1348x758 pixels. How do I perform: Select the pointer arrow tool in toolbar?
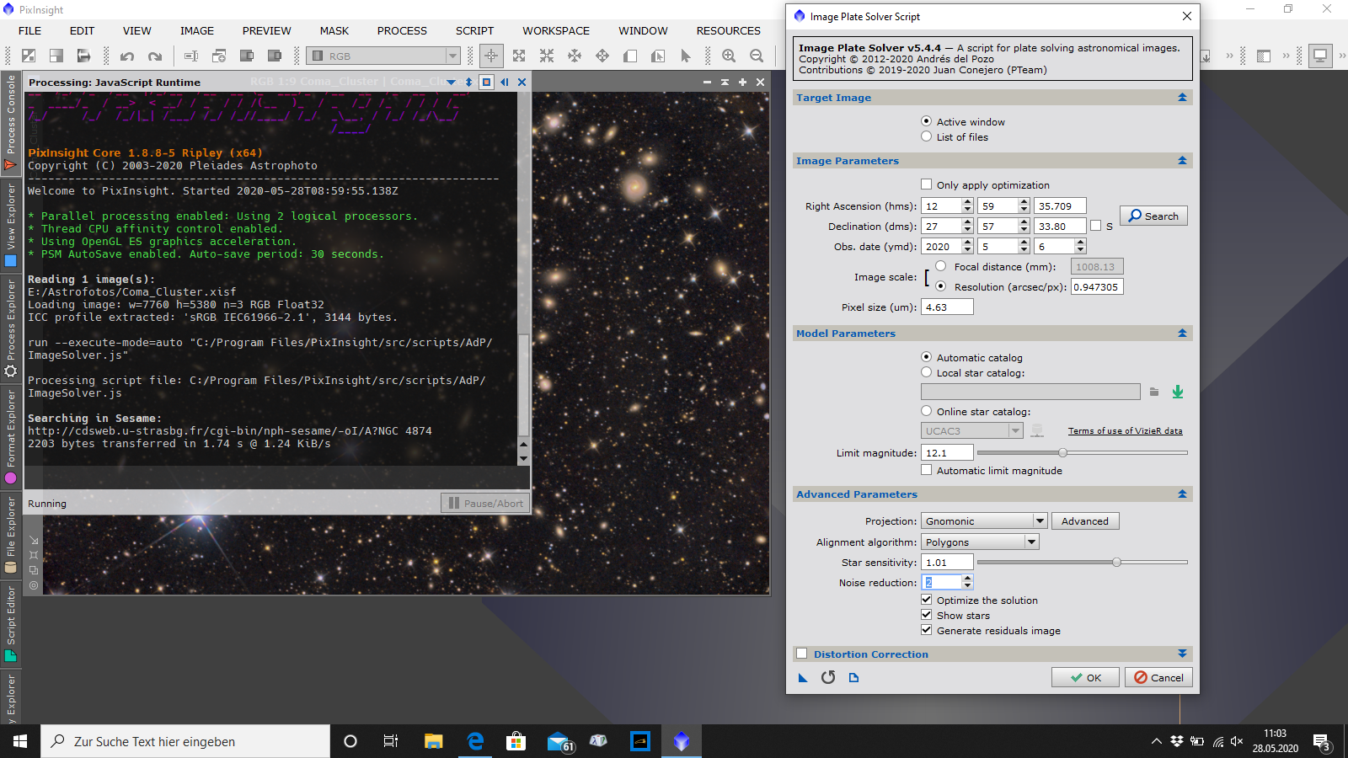click(x=686, y=56)
